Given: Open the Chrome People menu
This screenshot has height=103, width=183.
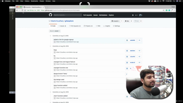Looking at the screenshot, I should [x=42, y=1].
